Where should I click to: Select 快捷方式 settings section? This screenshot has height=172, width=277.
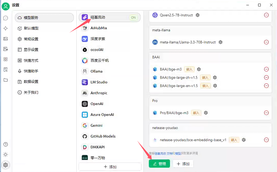tap(44, 61)
